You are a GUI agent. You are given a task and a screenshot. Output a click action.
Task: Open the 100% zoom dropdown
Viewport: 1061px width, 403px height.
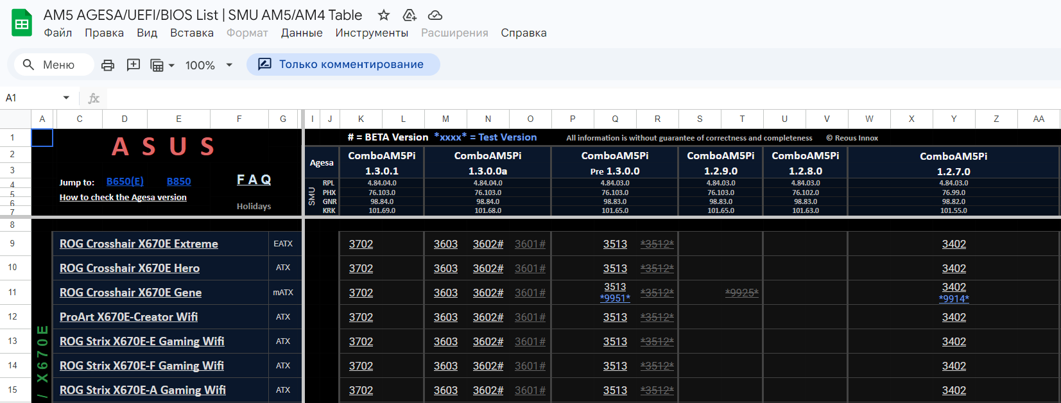(x=209, y=65)
